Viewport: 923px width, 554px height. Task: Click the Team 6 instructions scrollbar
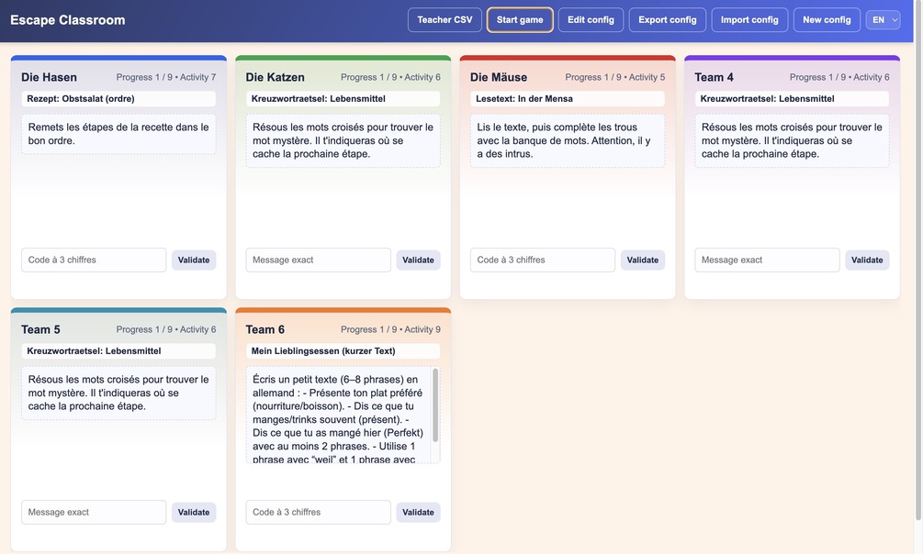point(435,404)
